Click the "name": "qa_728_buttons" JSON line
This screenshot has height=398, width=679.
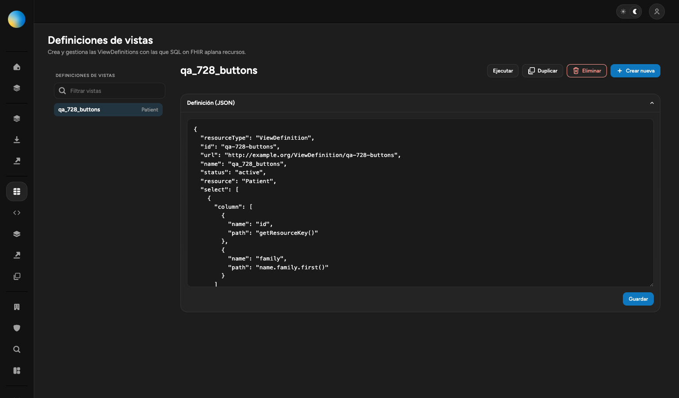[x=244, y=164]
